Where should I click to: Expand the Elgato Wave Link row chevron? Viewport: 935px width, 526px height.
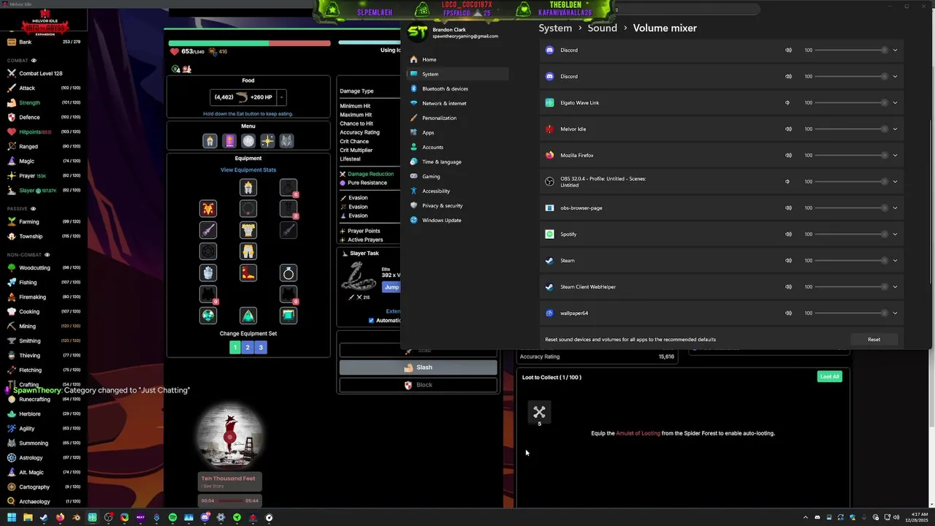point(895,103)
